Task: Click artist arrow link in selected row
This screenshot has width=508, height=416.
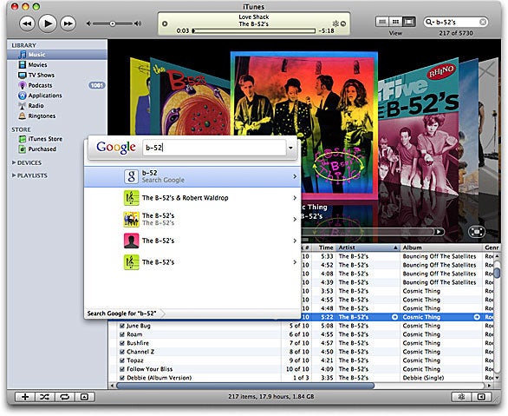Action: pyautogui.click(x=394, y=317)
